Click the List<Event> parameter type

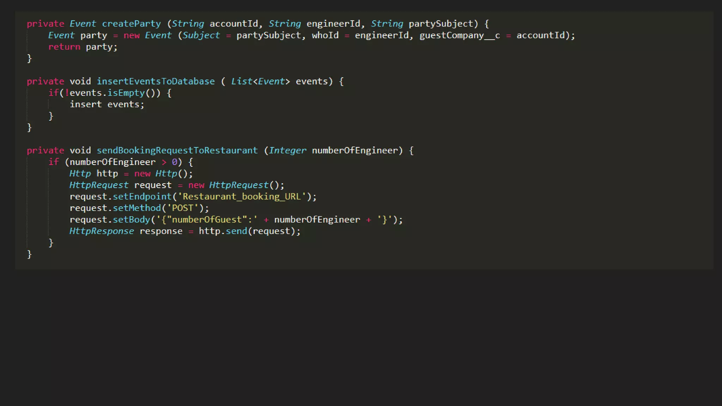[260, 81]
